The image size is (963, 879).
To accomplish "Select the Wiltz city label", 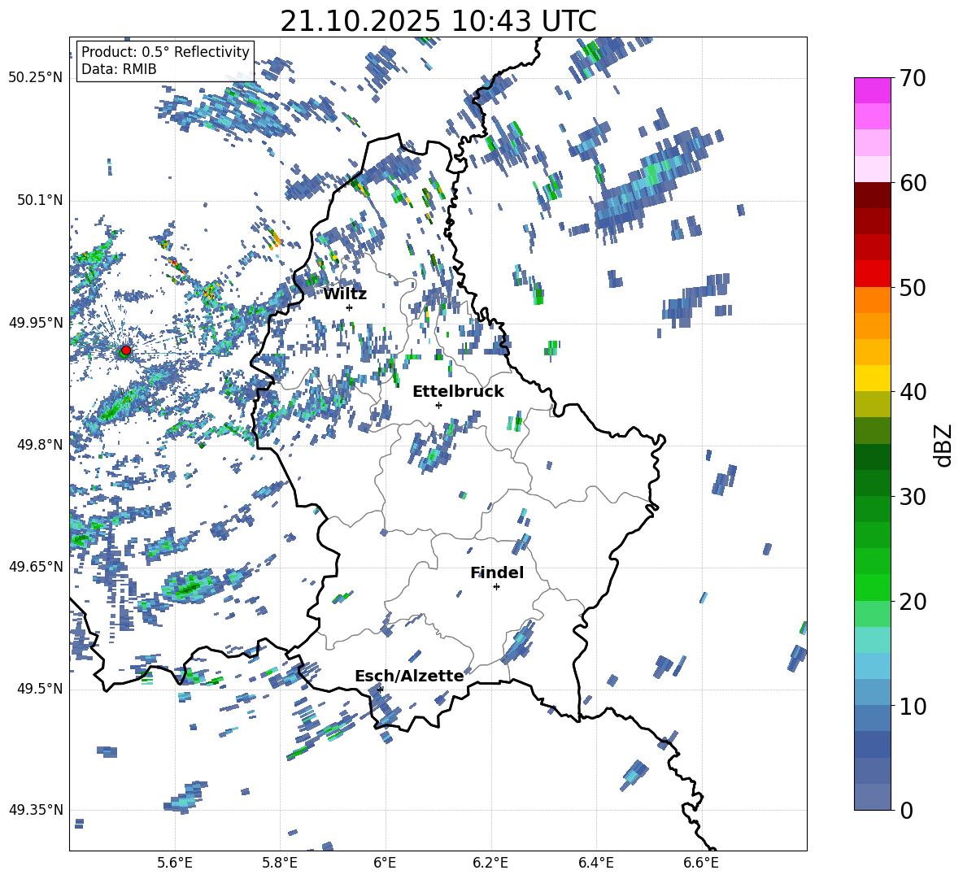I will tap(345, 294).
